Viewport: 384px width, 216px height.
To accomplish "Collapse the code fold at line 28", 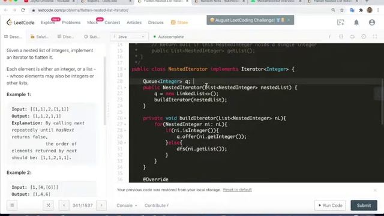I will click(125, 131).
